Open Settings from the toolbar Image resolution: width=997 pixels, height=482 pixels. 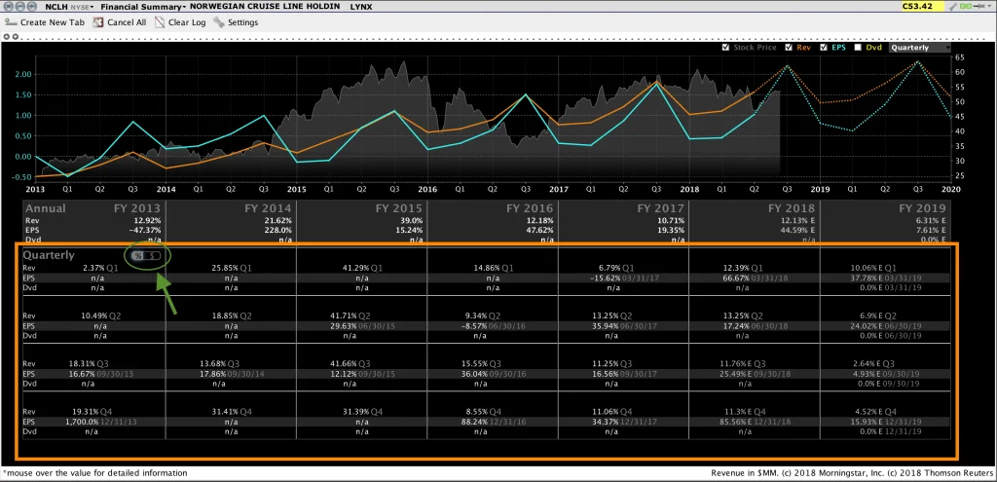236,22
